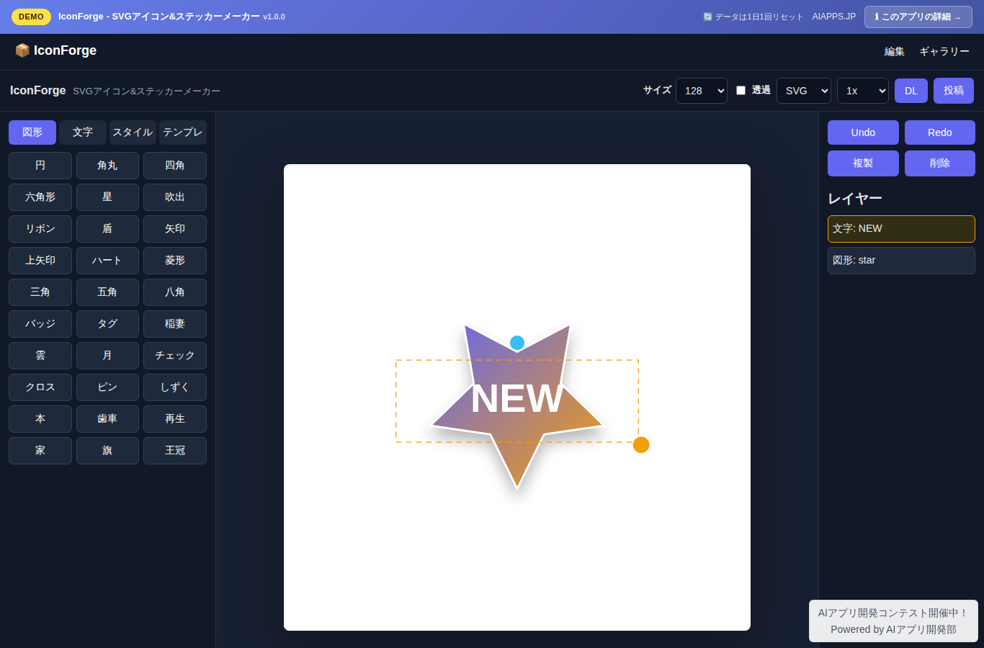Insert the 歯車 gear shape
984x648 pixels.
point(107,419)
